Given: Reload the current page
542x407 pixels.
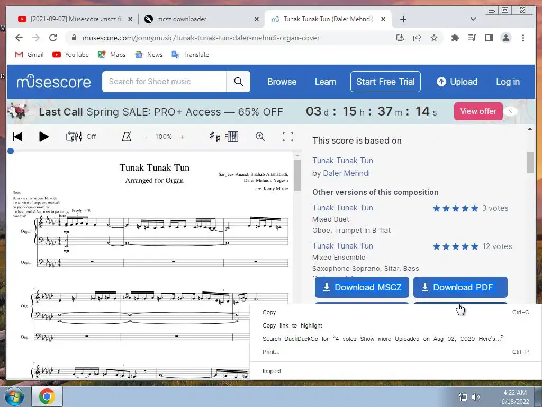Looking at the screenshot, I should coord(53,38).
